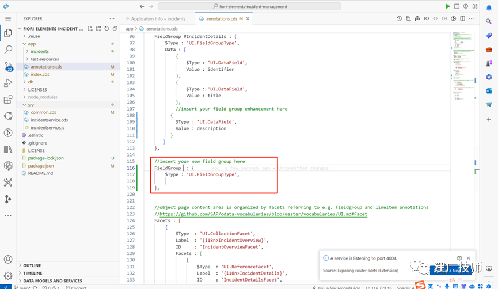Expand the db folder
This screenshot has height=289, width=498.
[31, 82]
